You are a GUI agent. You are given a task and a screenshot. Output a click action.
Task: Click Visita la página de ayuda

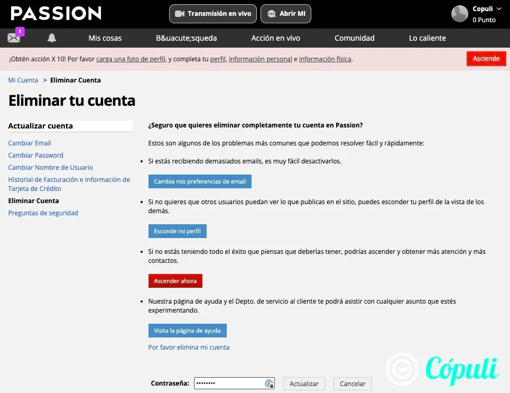187,331
